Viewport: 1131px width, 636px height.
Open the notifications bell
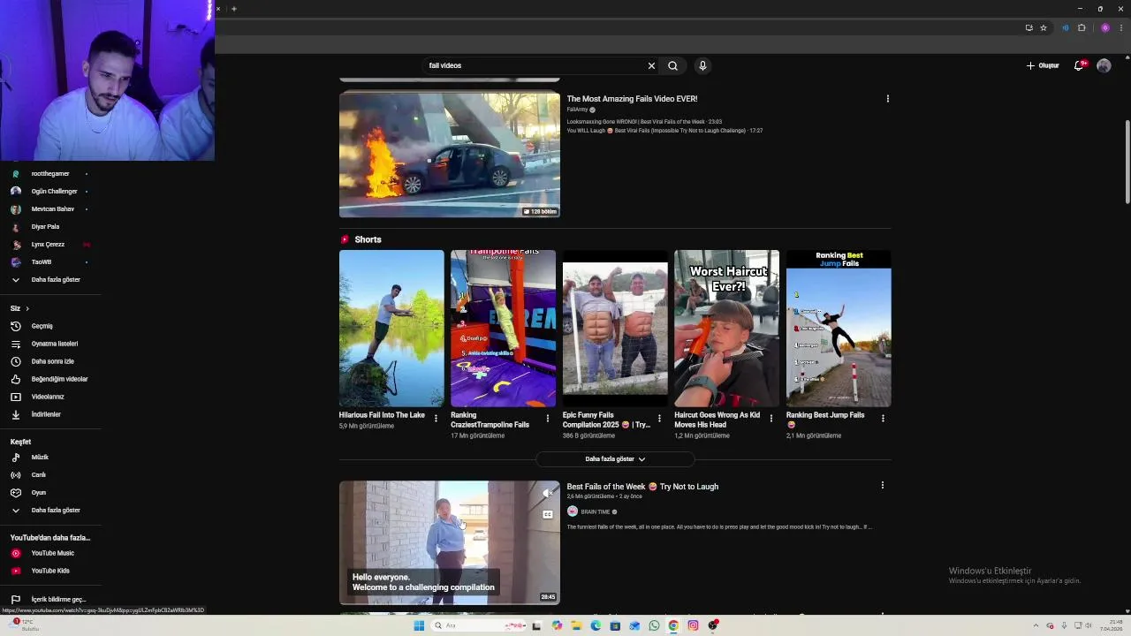point(1078,65)
